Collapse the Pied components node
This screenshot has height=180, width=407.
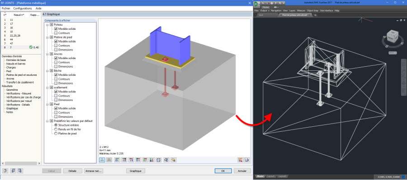pos(47,104)
